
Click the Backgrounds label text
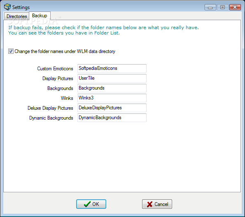point(60,88)
